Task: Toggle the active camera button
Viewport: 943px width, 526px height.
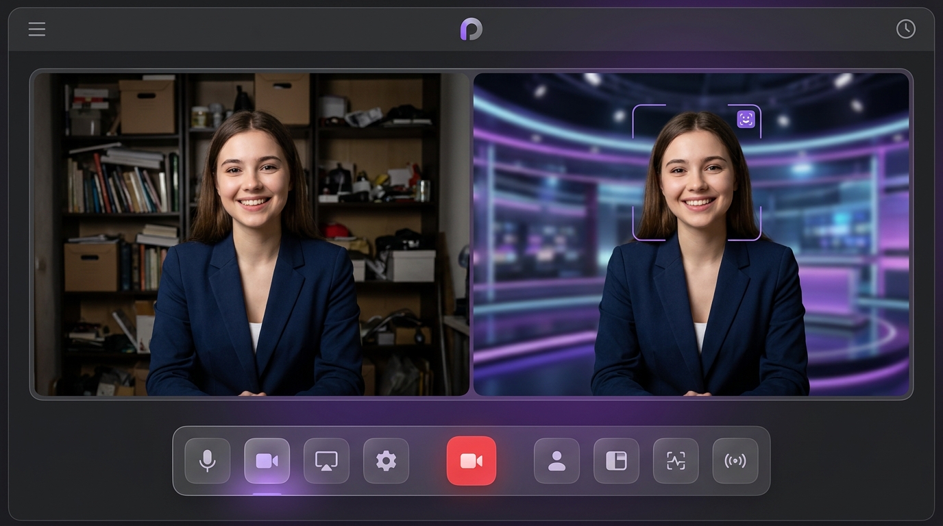Action: [x=267, y=461]
